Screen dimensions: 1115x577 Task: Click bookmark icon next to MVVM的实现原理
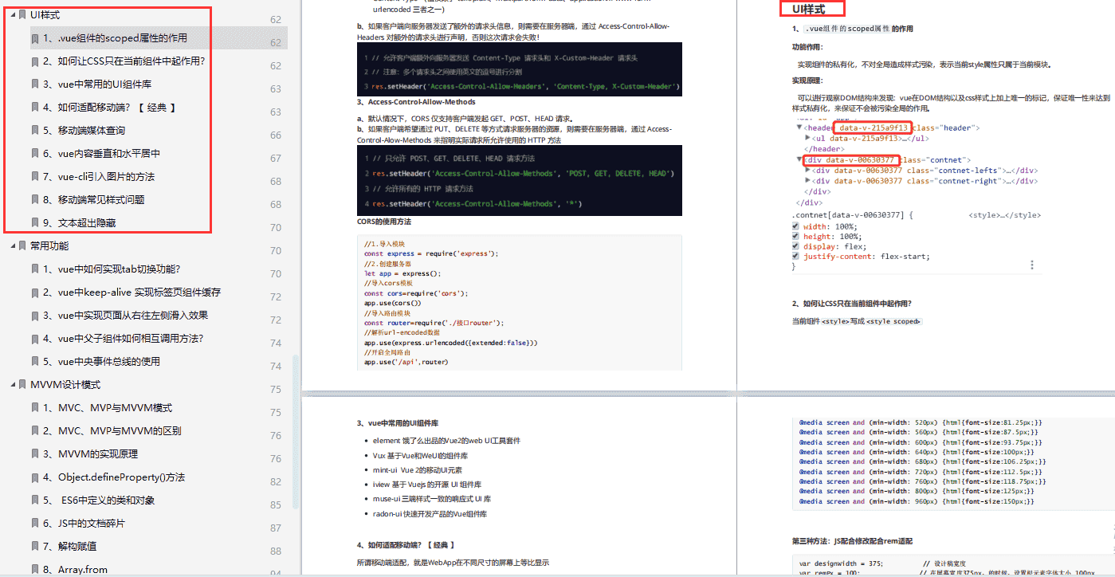[x=35, y=454]
